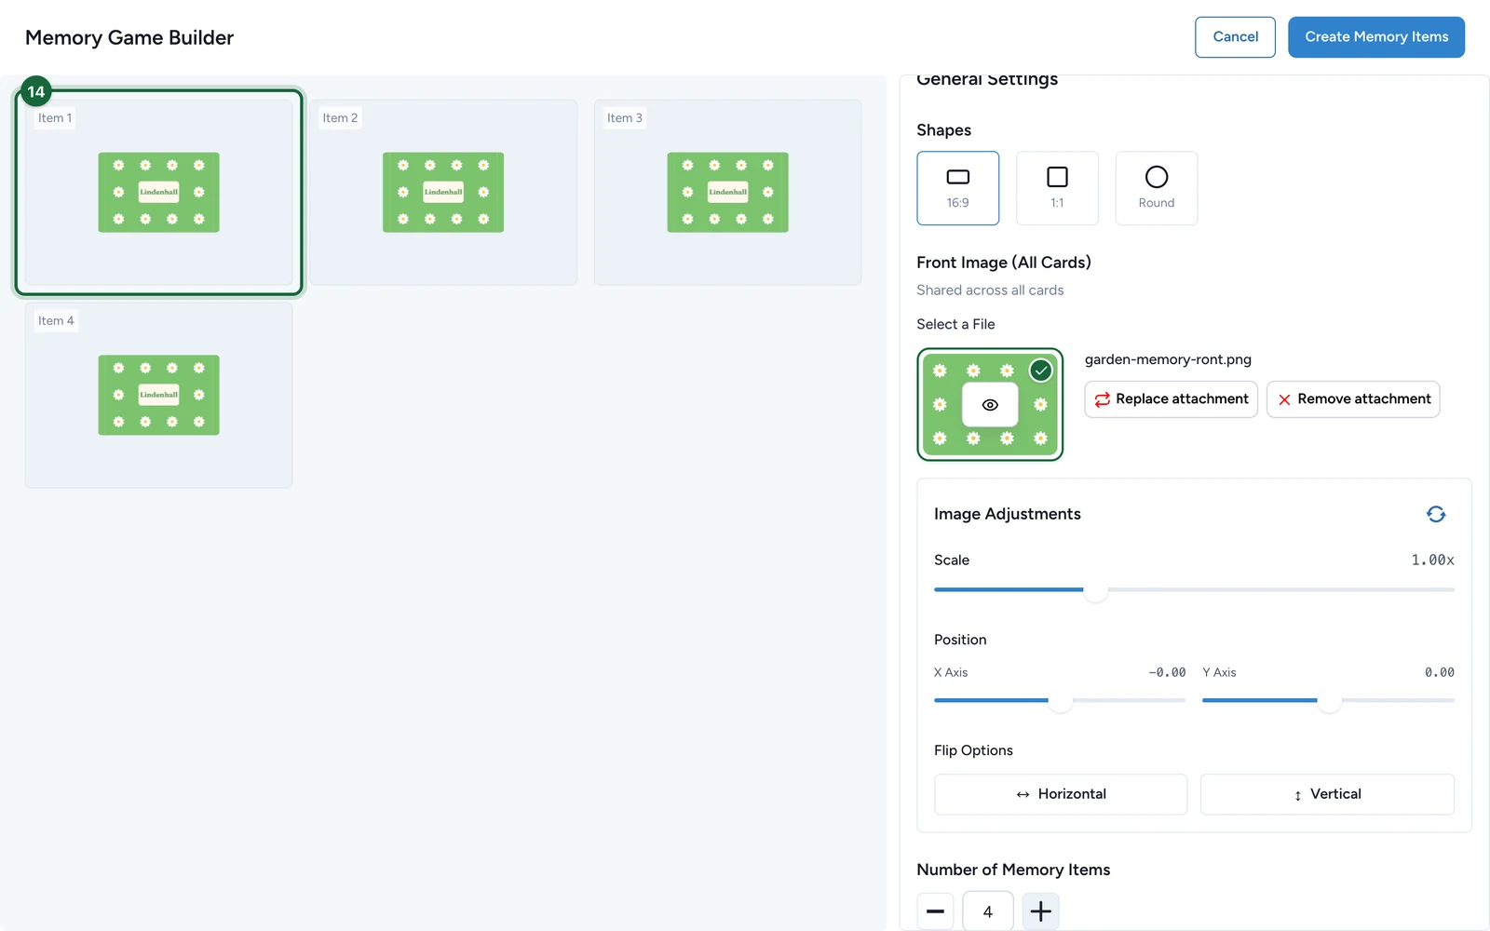1490x931 pixels.
Task: Click the -0.00 X Axis value
Action: pyautogui.click(x=1167, y=672)
